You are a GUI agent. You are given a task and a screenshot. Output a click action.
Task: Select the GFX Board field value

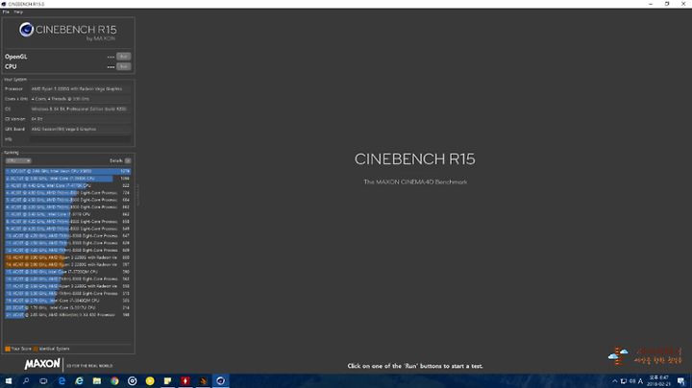coord(81,130)
